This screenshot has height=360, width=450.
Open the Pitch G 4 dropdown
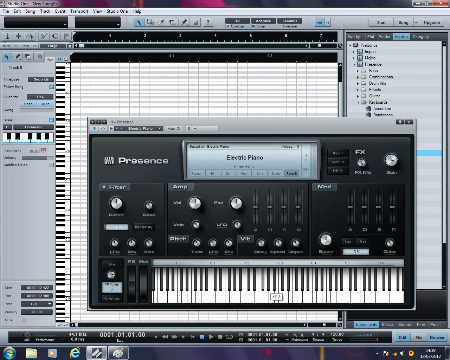point(37,304)
